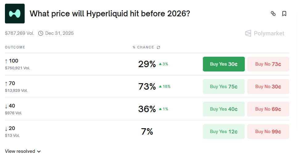Click the market title heading
This screenshot has height=167, width=300.
tap(109, 14)
